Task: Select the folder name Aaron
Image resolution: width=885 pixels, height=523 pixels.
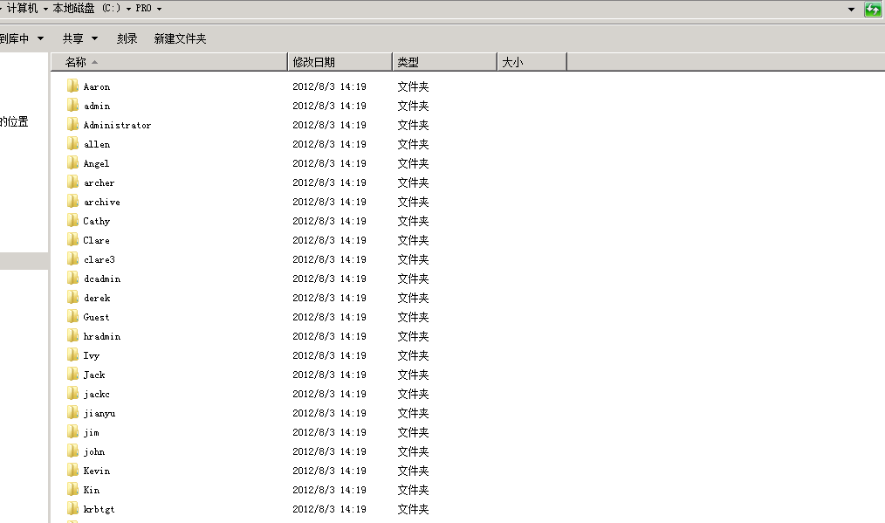Action: pos(97,86)
